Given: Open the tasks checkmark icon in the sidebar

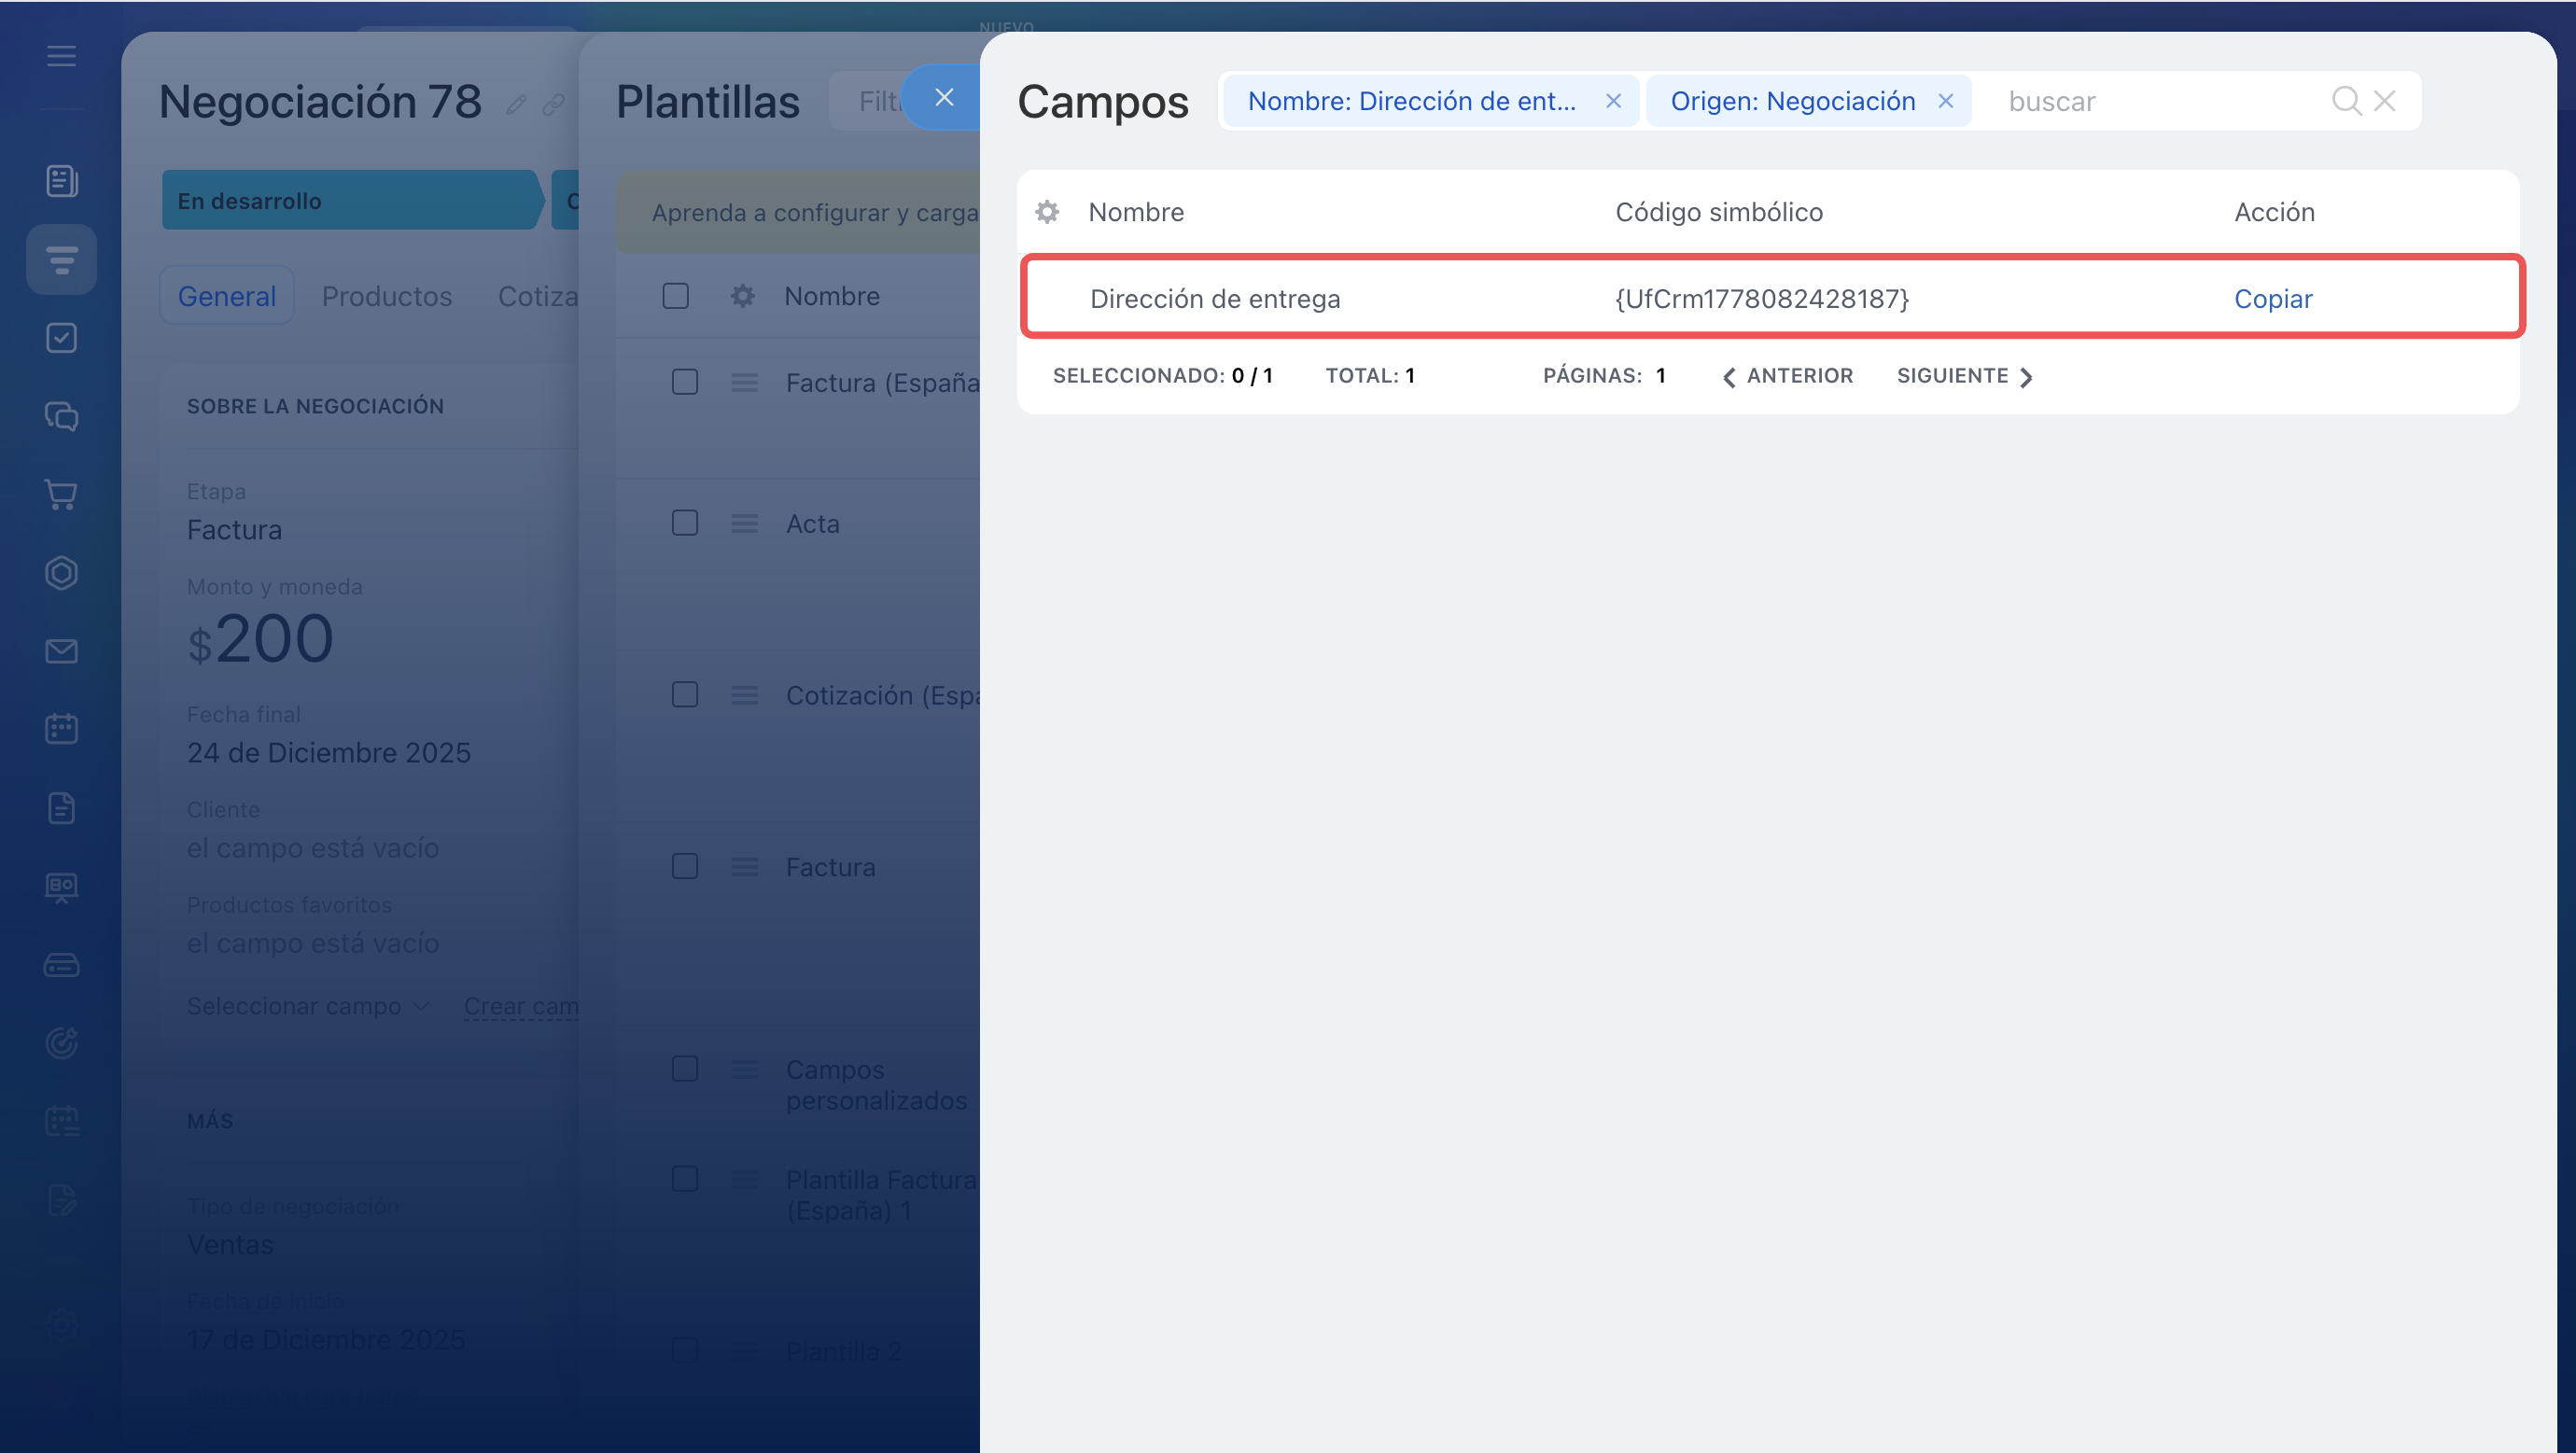Looking at the screenshot, I should [61, 338].
